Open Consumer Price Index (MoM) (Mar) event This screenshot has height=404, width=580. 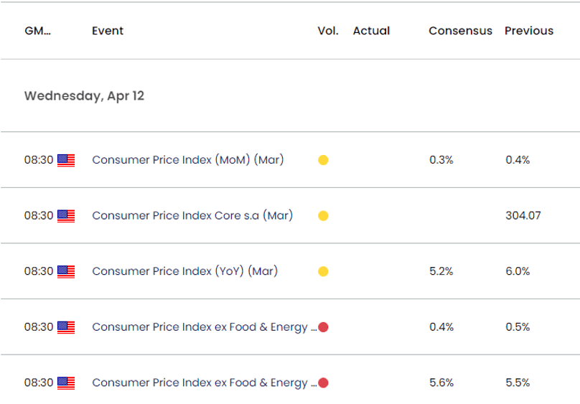[188, 160]
